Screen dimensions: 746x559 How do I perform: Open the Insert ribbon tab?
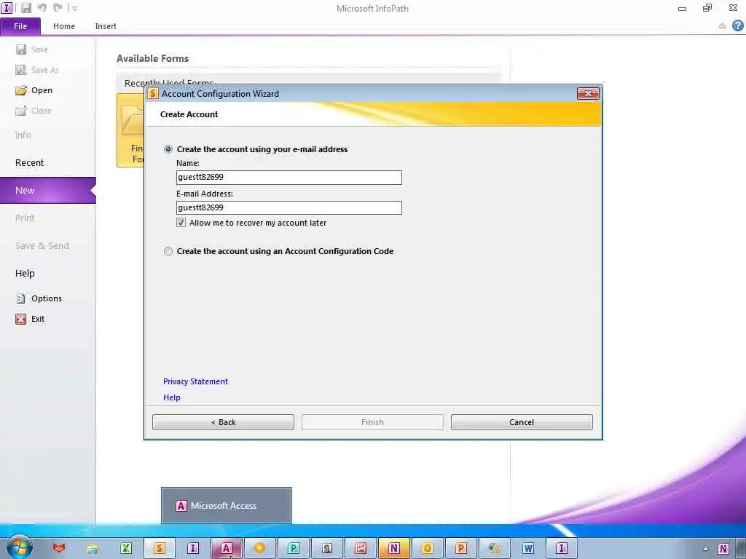[x=106, y=26]
